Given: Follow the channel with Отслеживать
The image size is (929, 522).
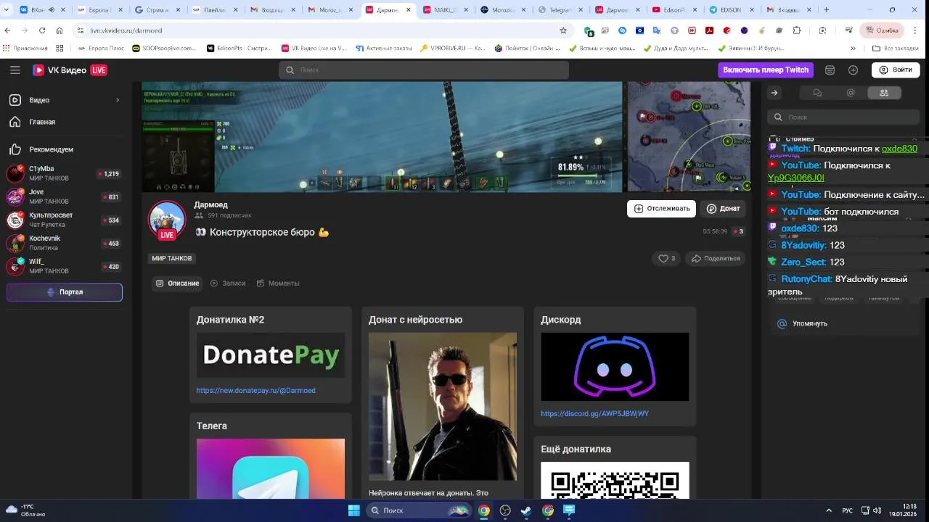Looking at the screenshot, I should click(661, 209).
